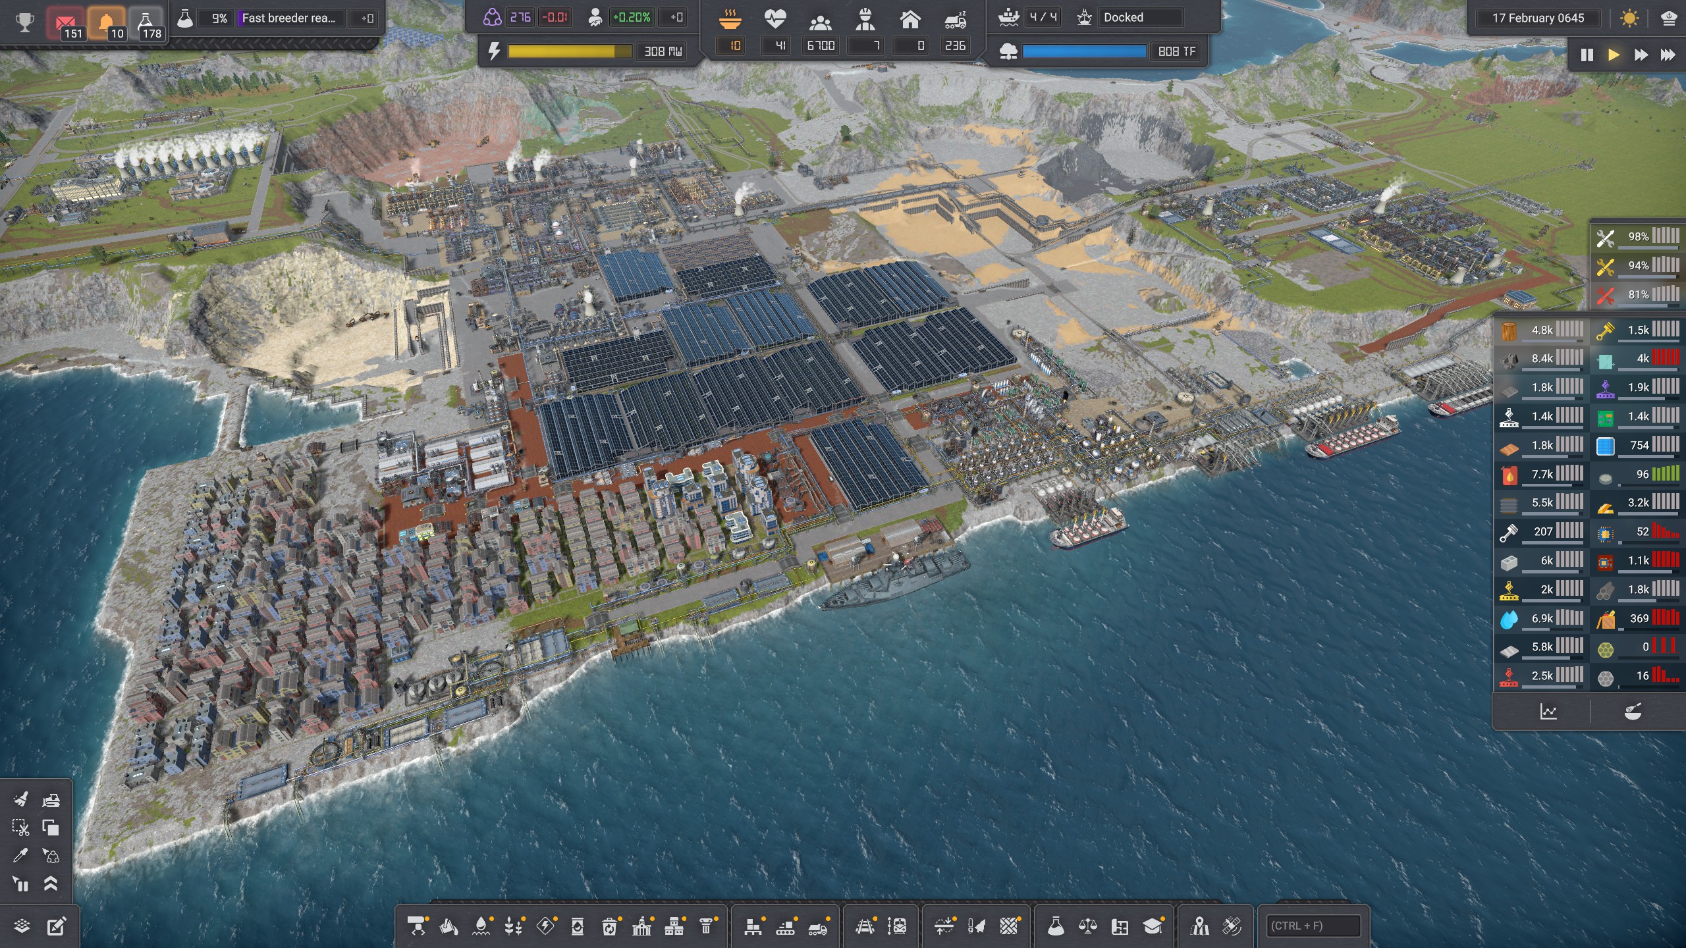The image size is (1686, 948).
Task: Open the food stats bowl tab
Action: click(x=1633, y=712)
